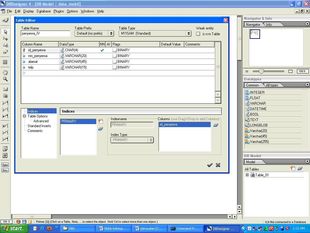Screen dimensions: 310x233
Task: Expand Table_01 in All Tables
Action: (x=247, y=175)
